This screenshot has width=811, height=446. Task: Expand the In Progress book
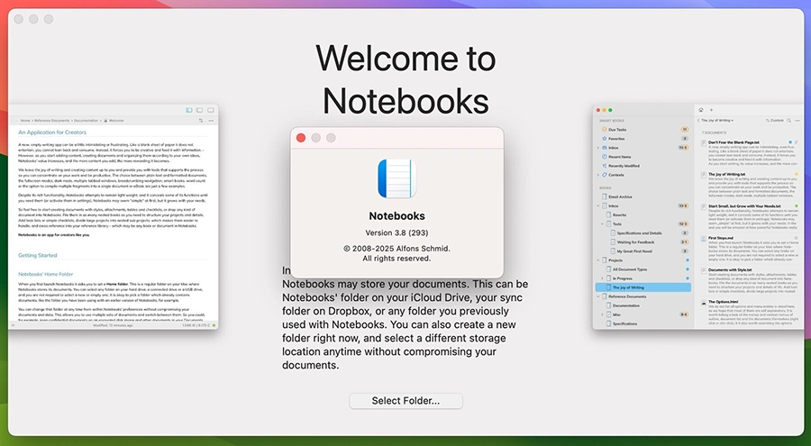pyautogui.click(x=601, y=278)
